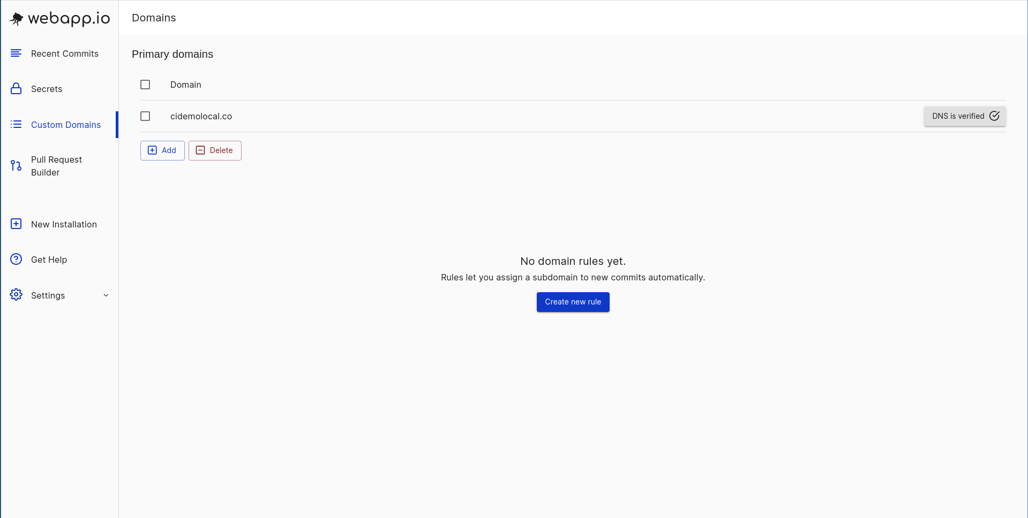Click the minus icon in the Delete button
Screen dimensions: 1028x518
click(x=200, y=150)
